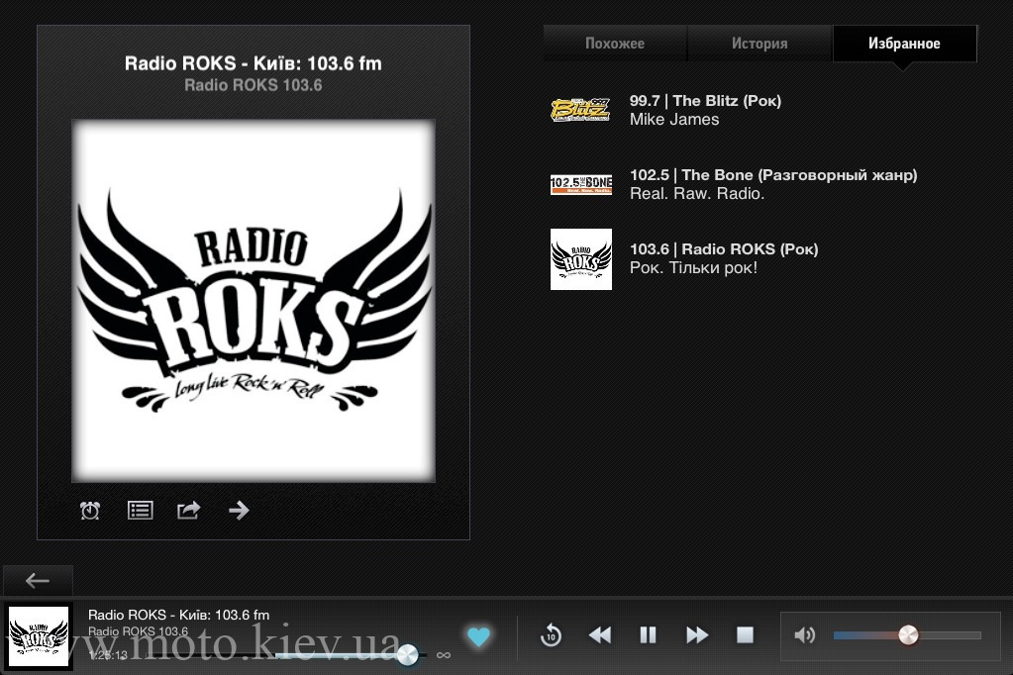Screen dimensions: 1013x675
Task: Switch to the История tab
Action: (x=760, y=44)
